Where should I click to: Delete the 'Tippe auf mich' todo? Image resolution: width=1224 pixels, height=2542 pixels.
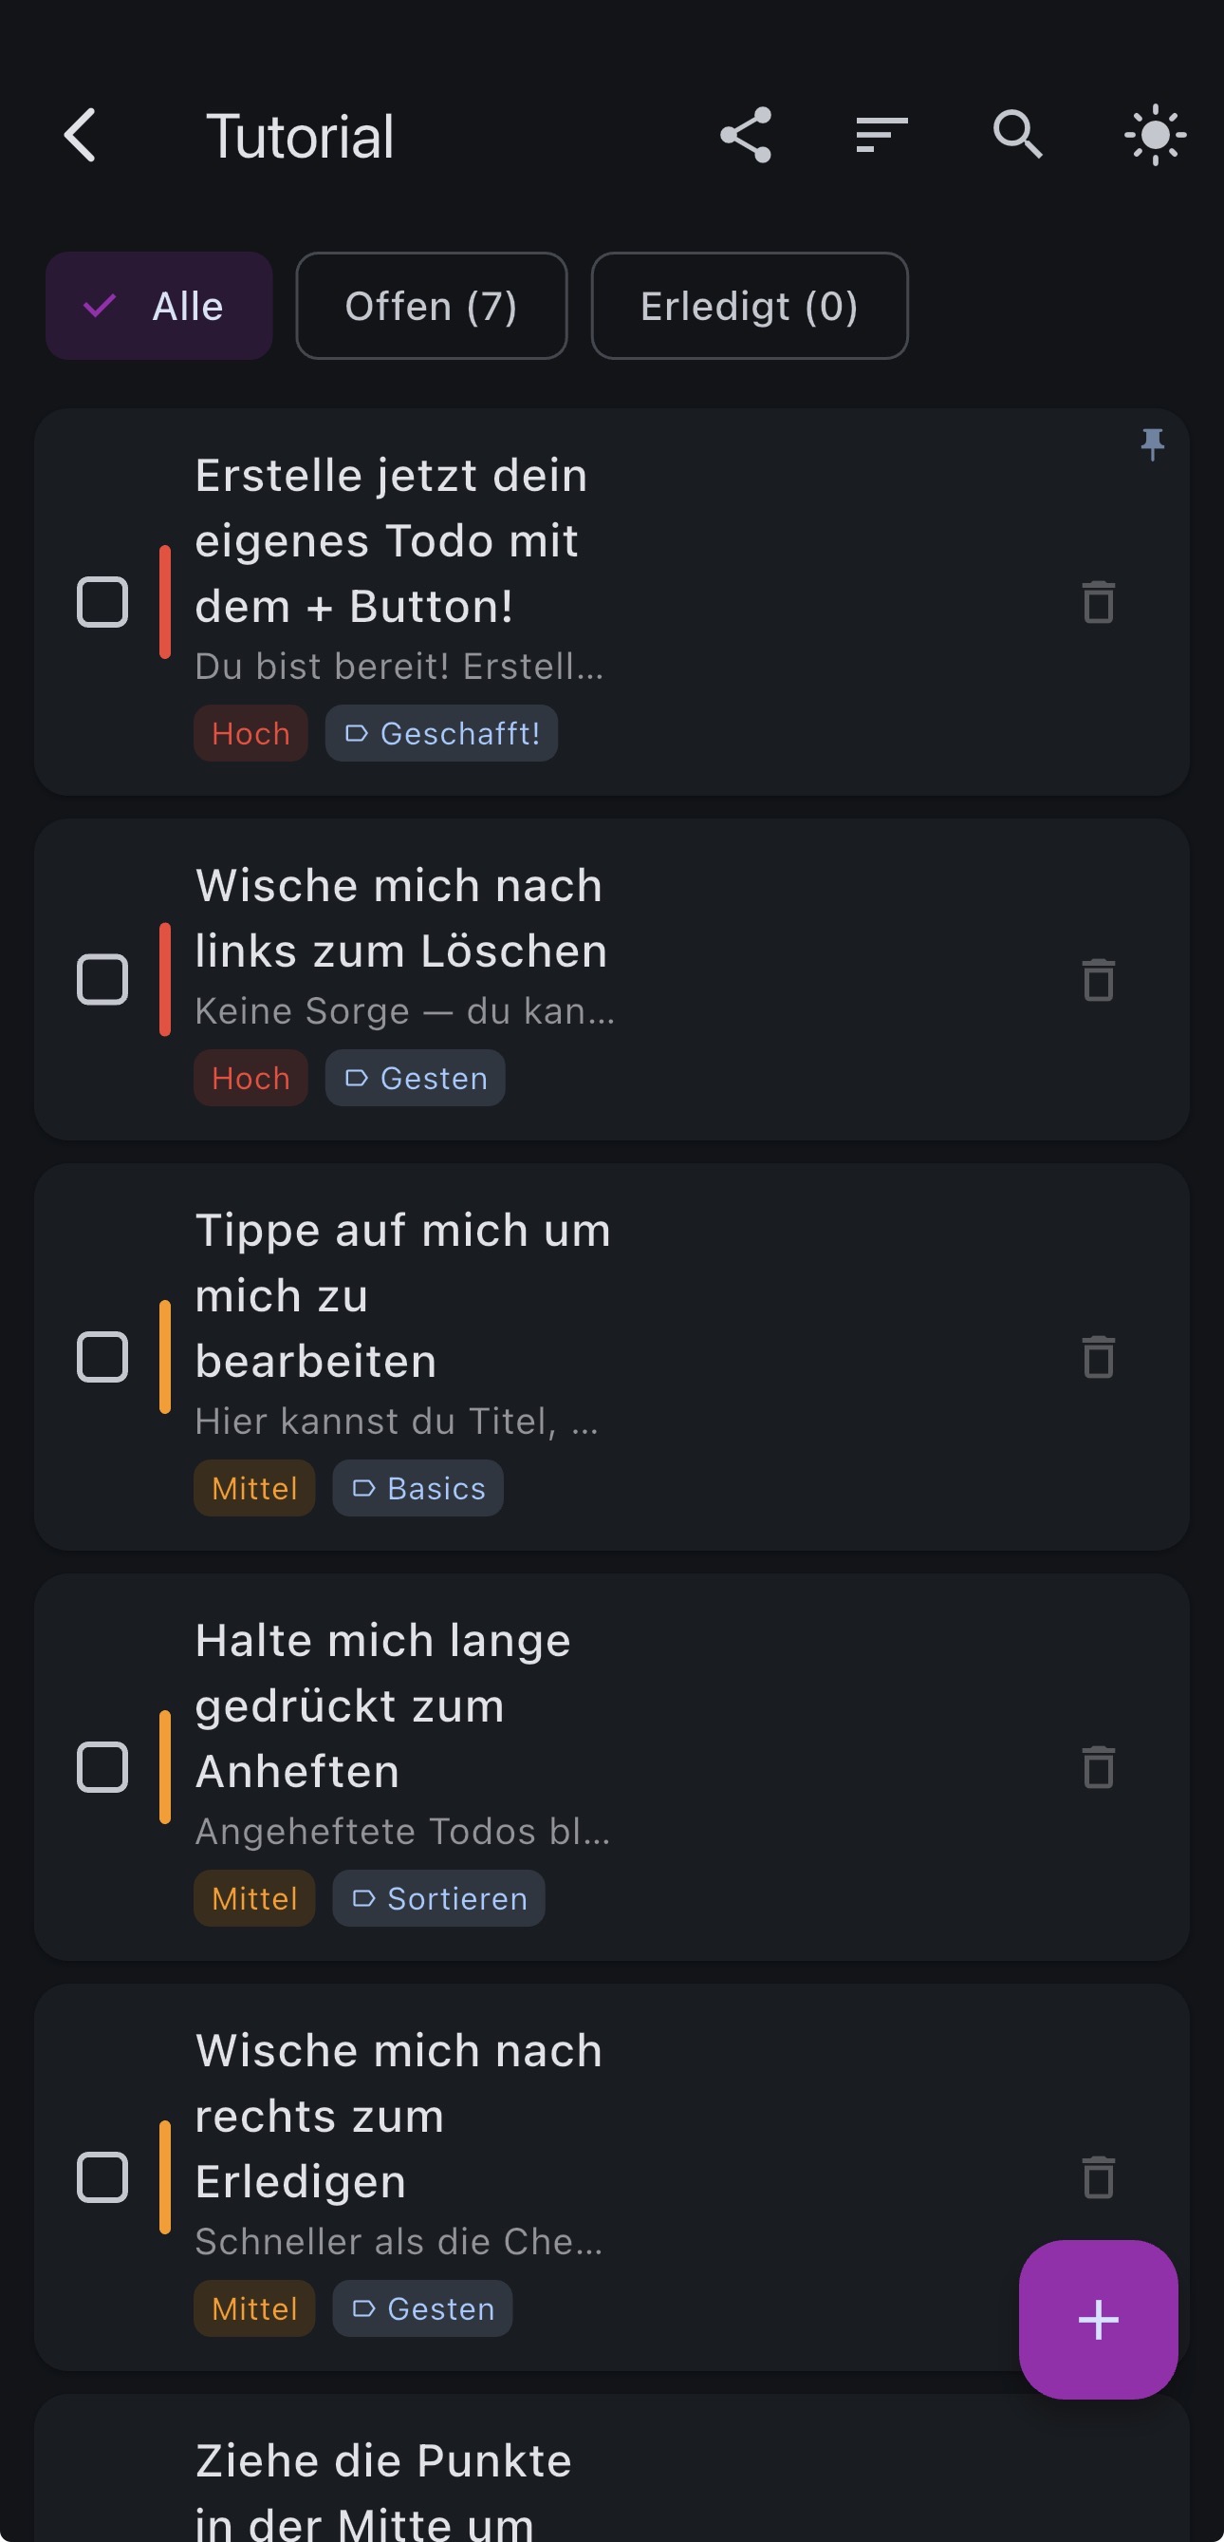[1098, 1357]
